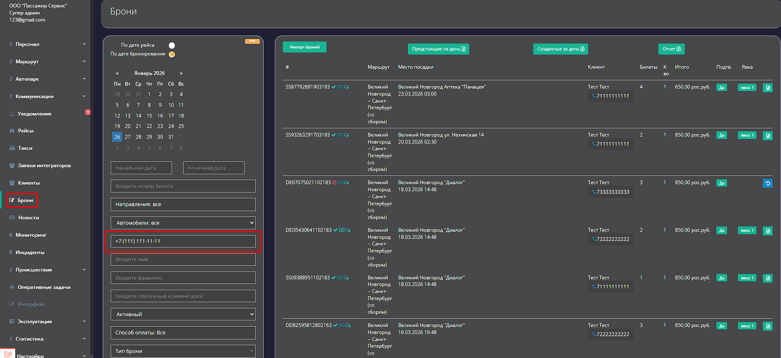
Task: Click the 'Предстоящие на день' export button
Action: tap(438, 49)
